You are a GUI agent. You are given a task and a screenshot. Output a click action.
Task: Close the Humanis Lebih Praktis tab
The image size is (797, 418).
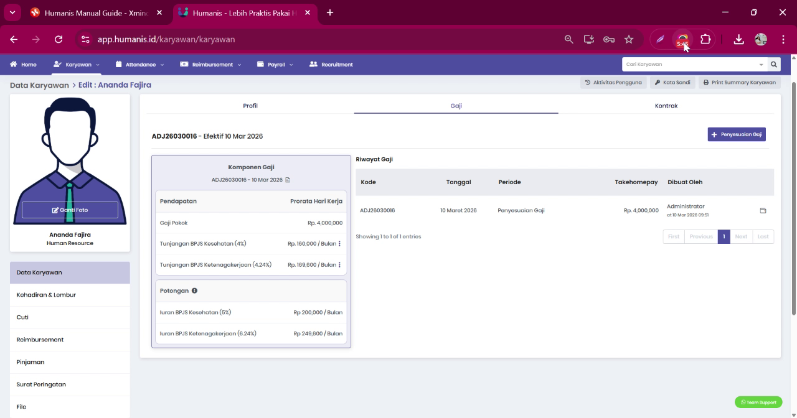click(307, 12)
